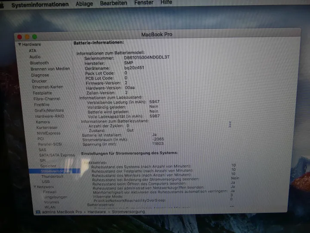Click Hardware in the path bar
The width and height of the screenshot is (310, 233).
click(x=97, y=212)
